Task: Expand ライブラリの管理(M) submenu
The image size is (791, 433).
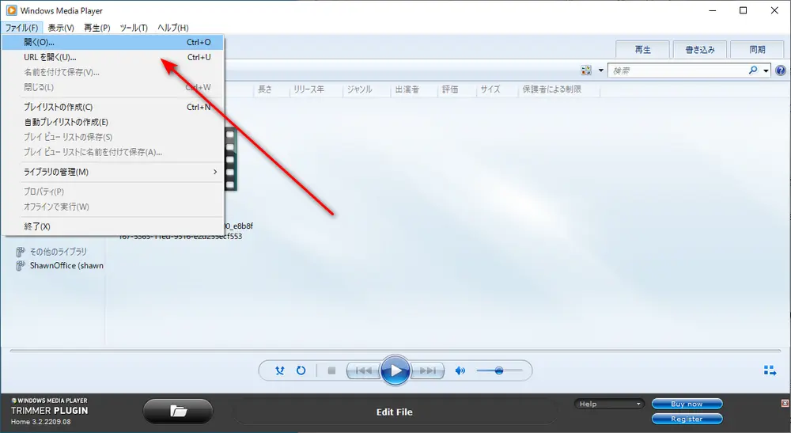Action: 113,172
